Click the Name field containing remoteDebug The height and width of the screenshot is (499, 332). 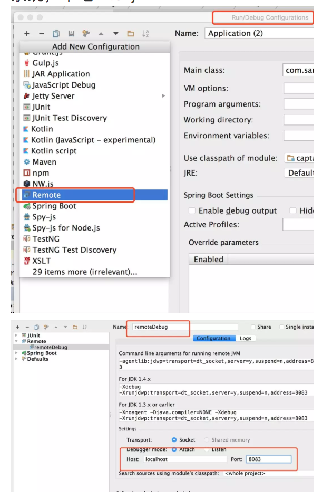[x=185, y=327]
